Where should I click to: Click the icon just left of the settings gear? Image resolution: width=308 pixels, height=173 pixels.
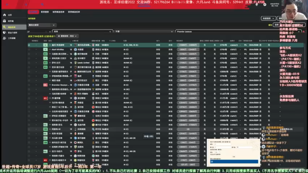pos(256,5)
